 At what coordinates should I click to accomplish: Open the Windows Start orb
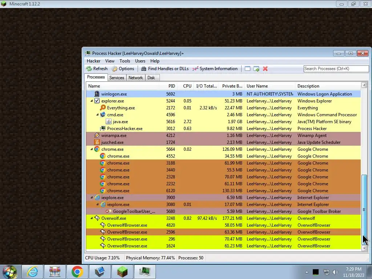click(10, 272)
